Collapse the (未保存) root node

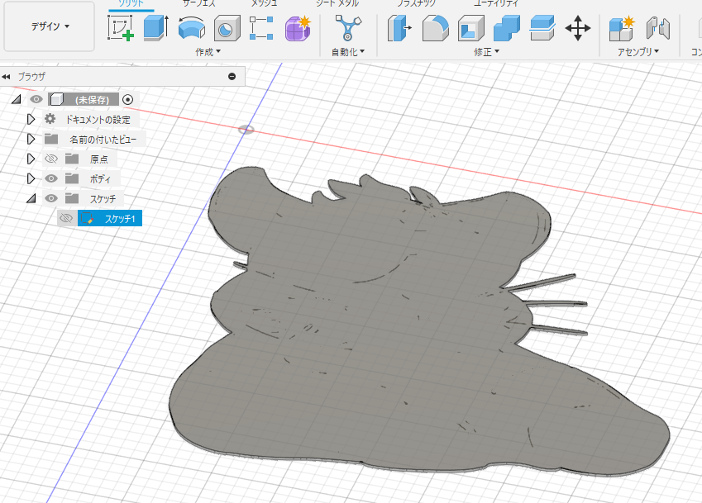[16, 99]
